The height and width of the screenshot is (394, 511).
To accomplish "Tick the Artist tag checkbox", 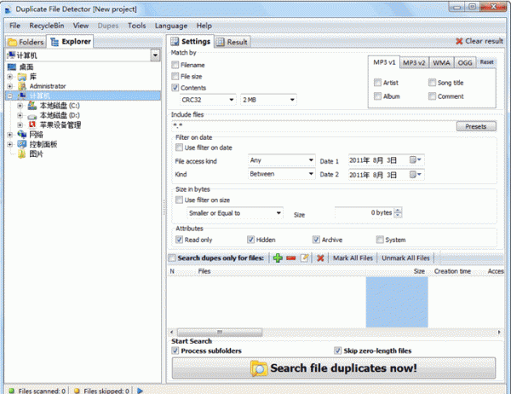I will pyautogui.click(x=377, y=82).
